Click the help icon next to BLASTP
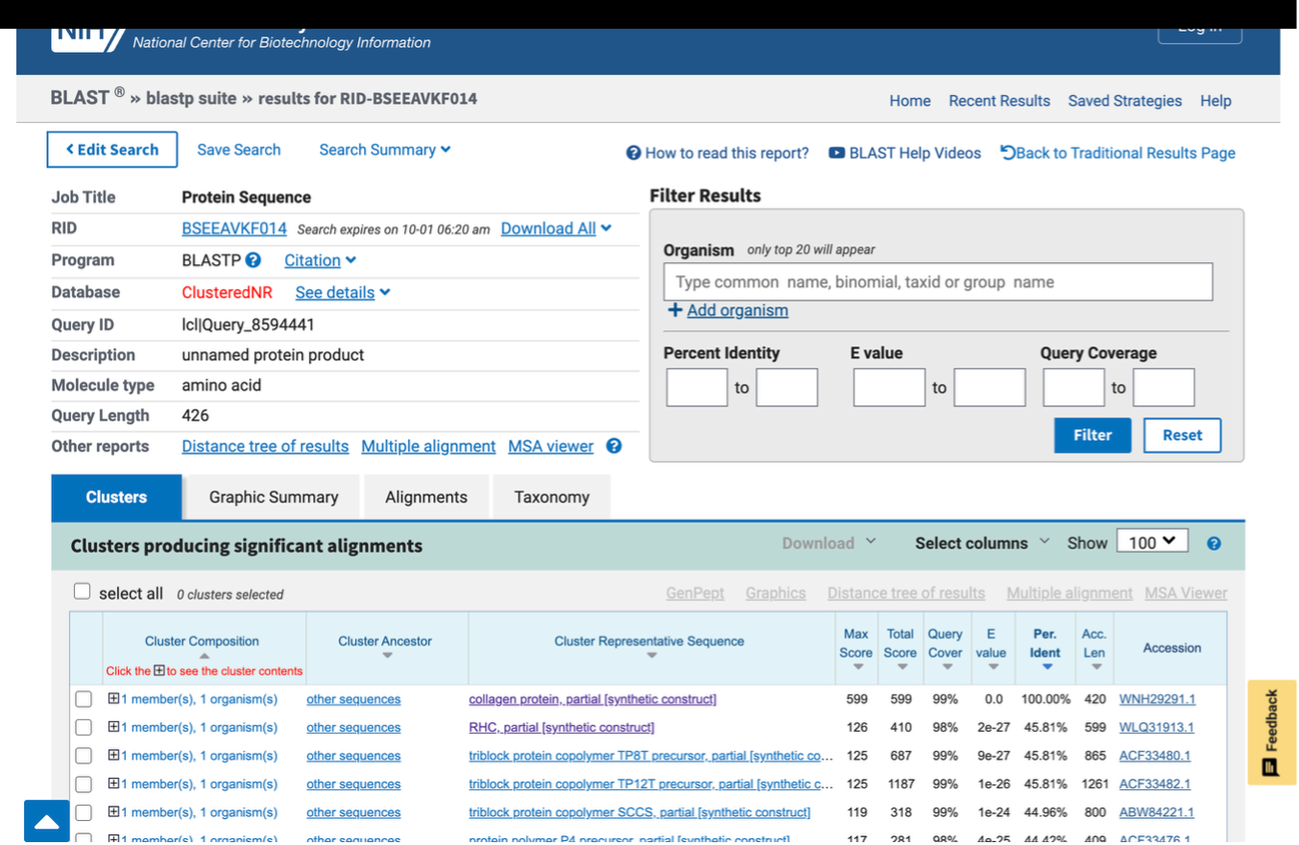The width and height of the screenshot is (1299, 845). [253, 260]
